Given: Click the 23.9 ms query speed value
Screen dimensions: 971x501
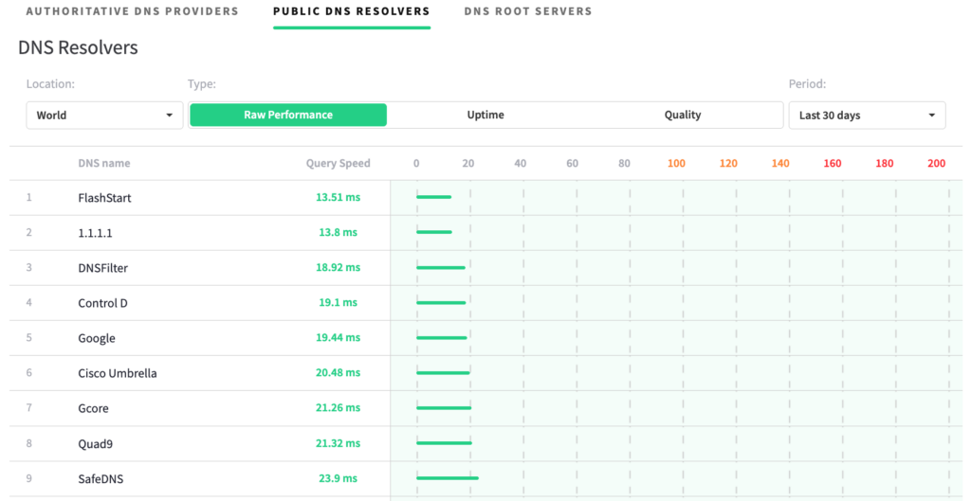Looking at the screenshot, I should point(339,478).
